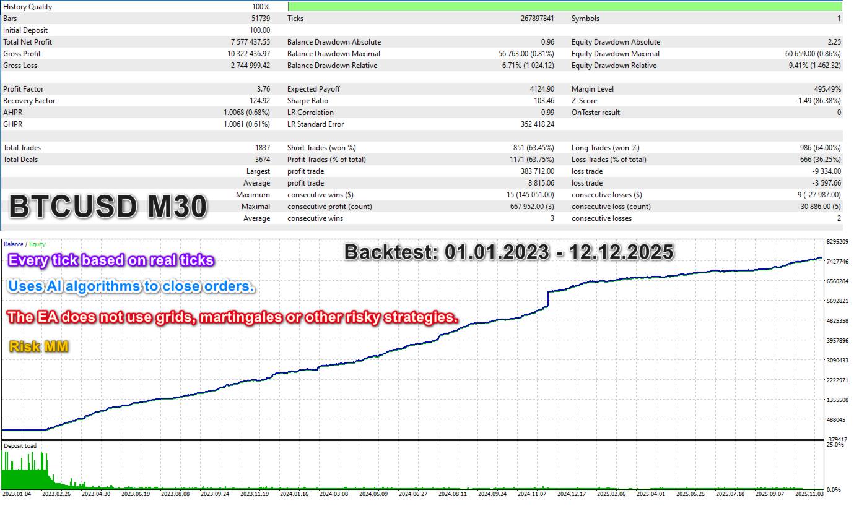Click the Equity Drawdown Relative value
Image resolution: width=854 pixels, height=506 pixels.
click(814, 66)
